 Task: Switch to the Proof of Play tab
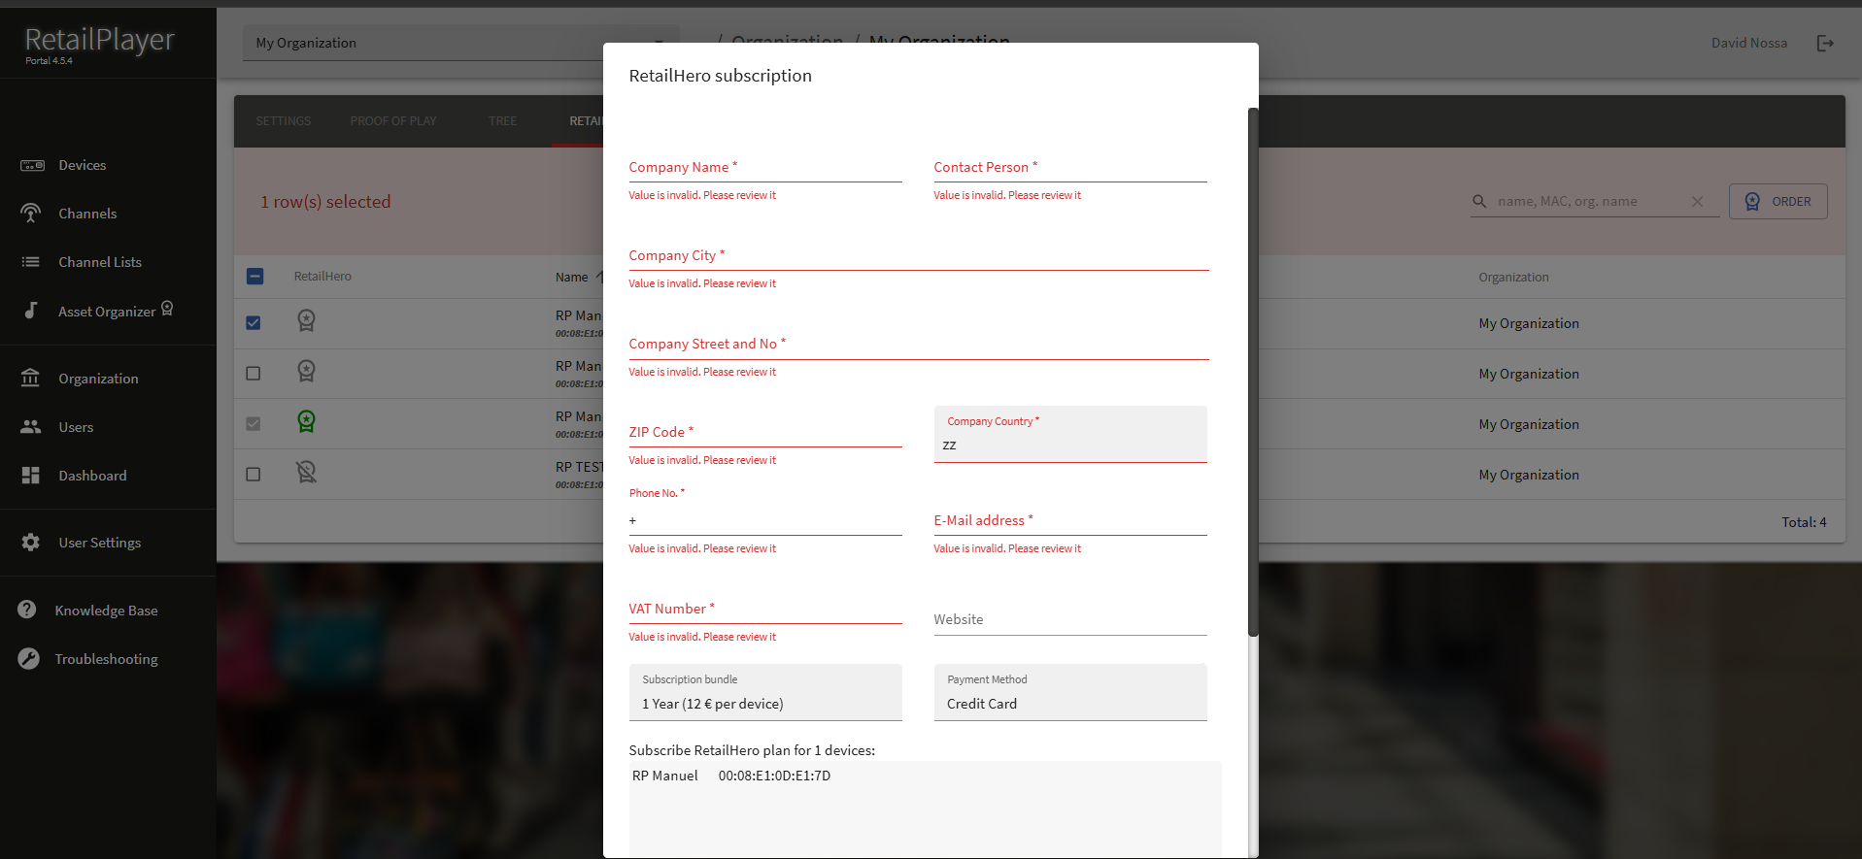point(392,121)
